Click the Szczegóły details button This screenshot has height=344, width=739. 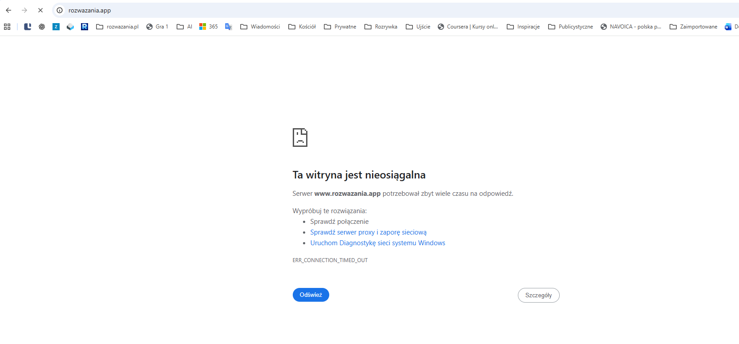(539, 295)
